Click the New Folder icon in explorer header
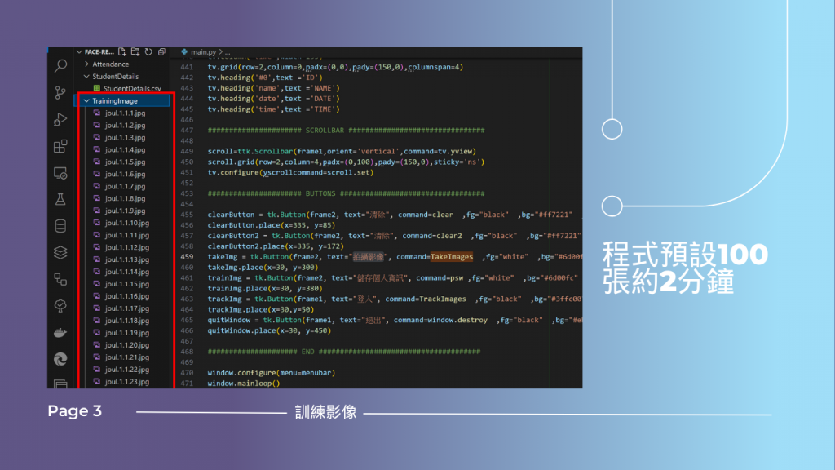Screen dimensions: 835x470 (135, 51)
